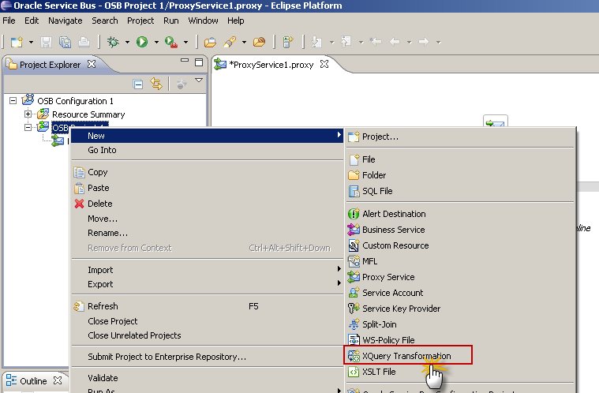599x393 pixels.
Task: Collapse the OSB Configuration 1 tree node
Action: 13,101
